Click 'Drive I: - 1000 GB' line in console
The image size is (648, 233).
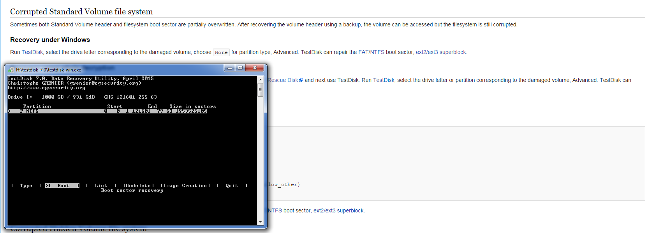82,97
